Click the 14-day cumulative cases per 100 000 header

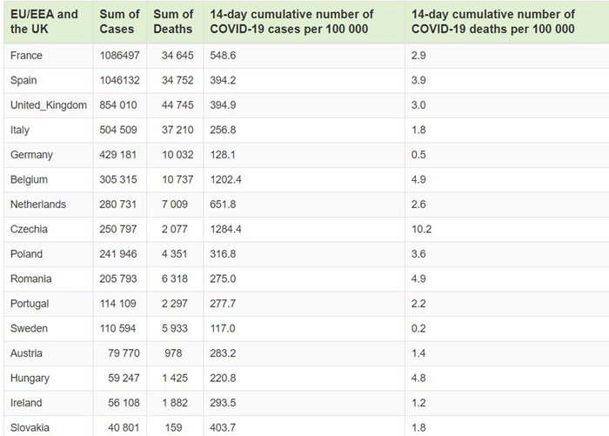point(292,22)
